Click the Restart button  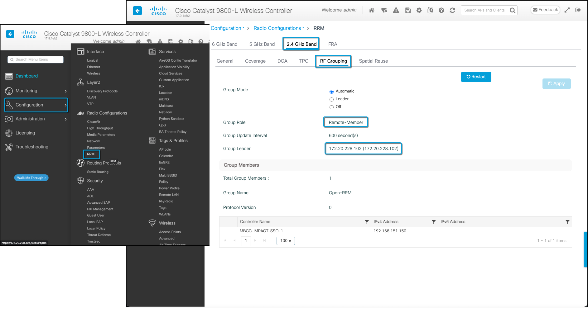tap(476, 77)
